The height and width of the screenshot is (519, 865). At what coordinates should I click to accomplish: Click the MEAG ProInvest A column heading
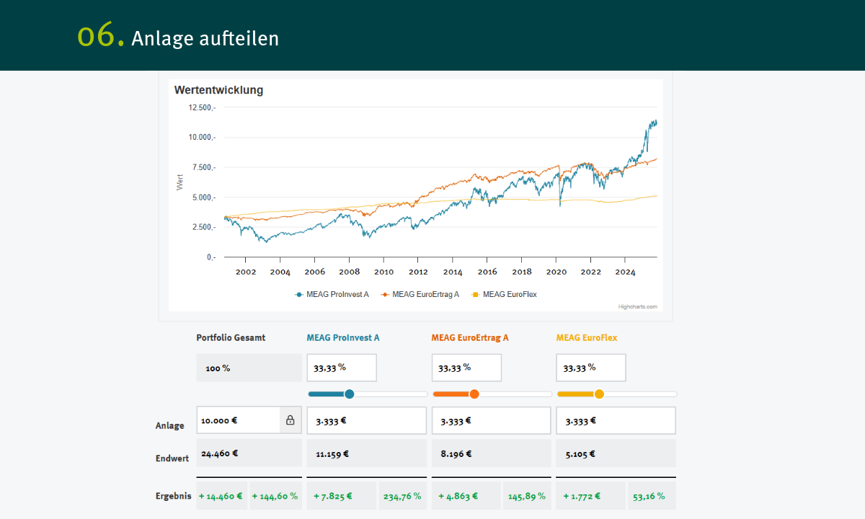pyautogui.click(x=343, y=337)
